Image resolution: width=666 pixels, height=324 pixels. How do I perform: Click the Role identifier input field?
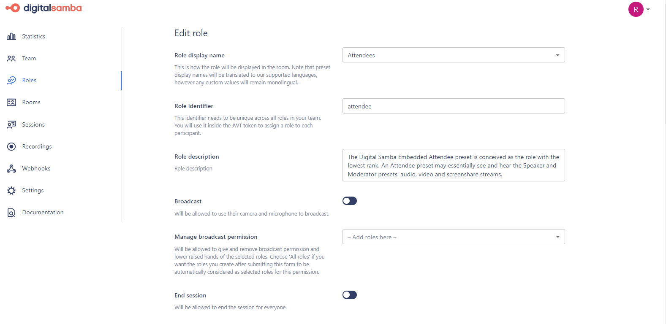coord(453,106)
